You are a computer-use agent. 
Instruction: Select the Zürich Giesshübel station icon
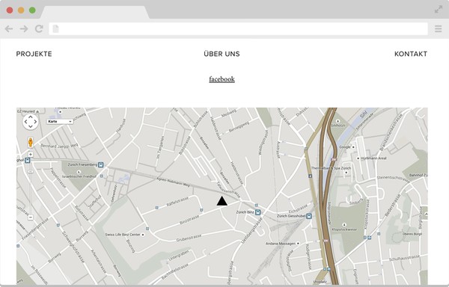coord(308,216)
